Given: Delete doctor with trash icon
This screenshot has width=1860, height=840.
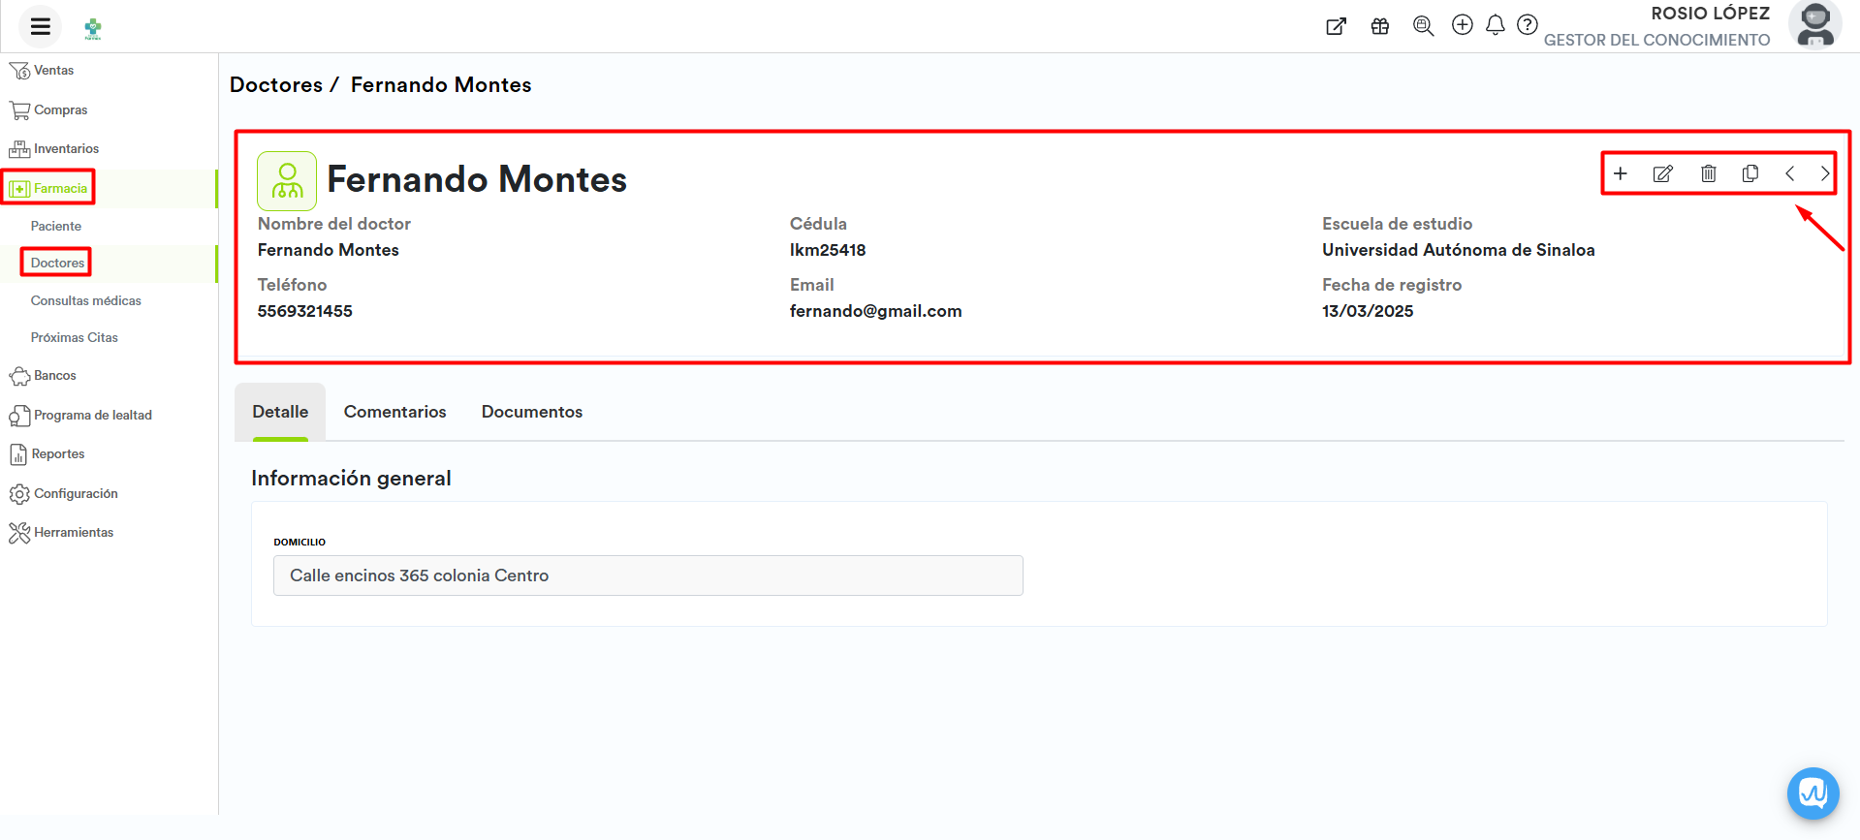Looking at the screenshot, I should (1708, 174).
